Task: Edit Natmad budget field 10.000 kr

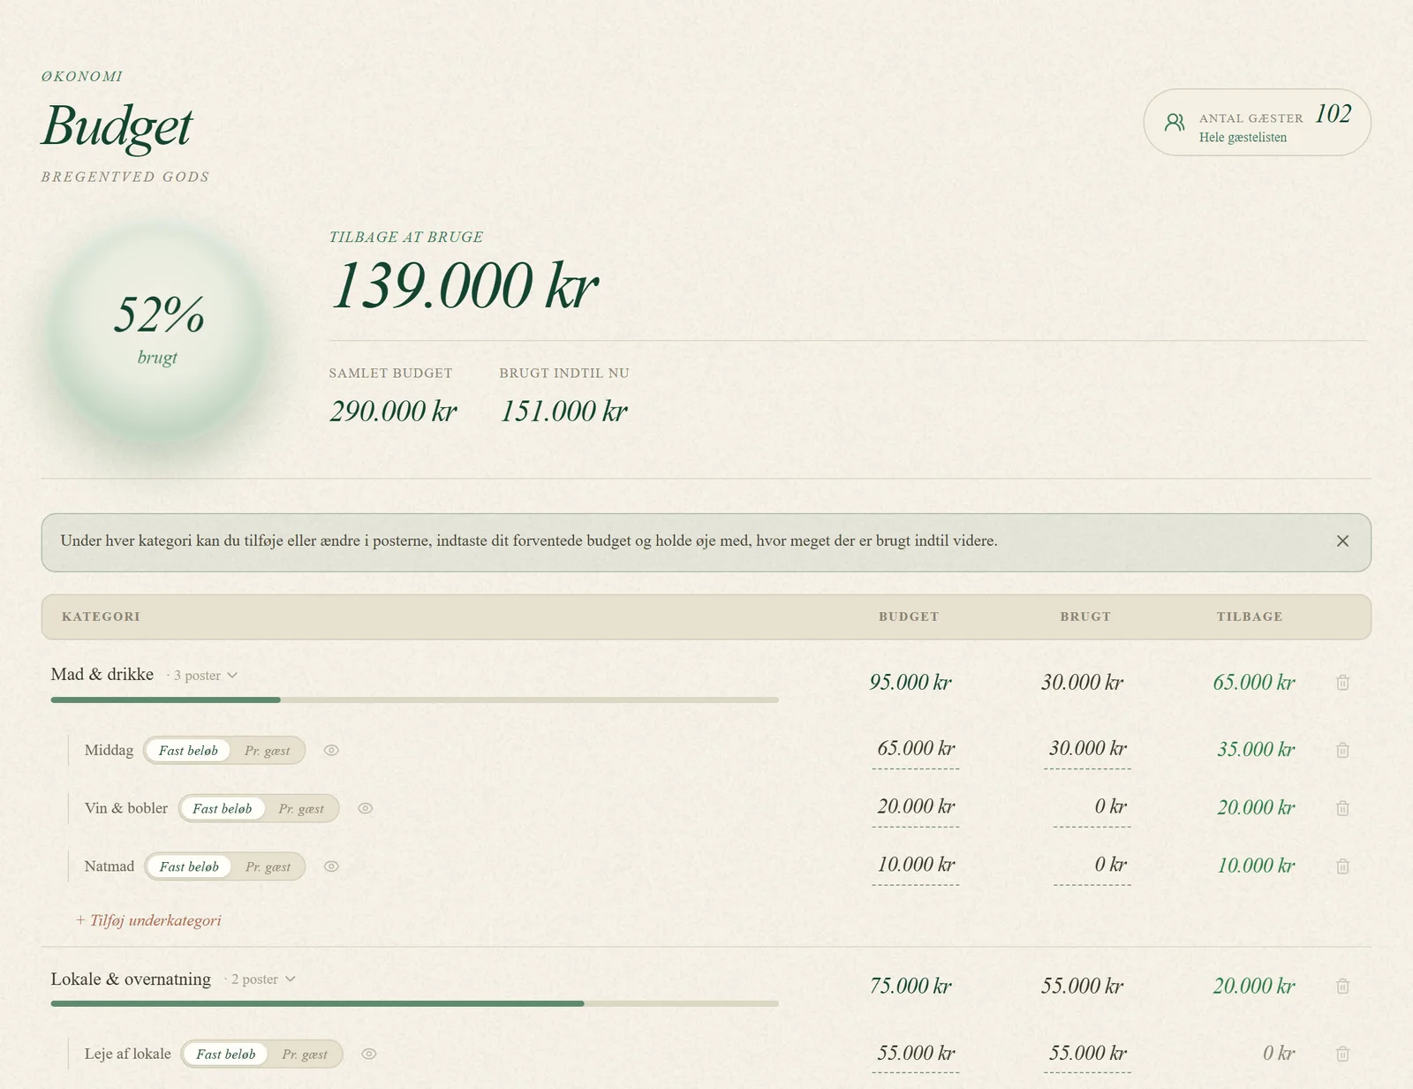Action: click(x=915, y=866)
